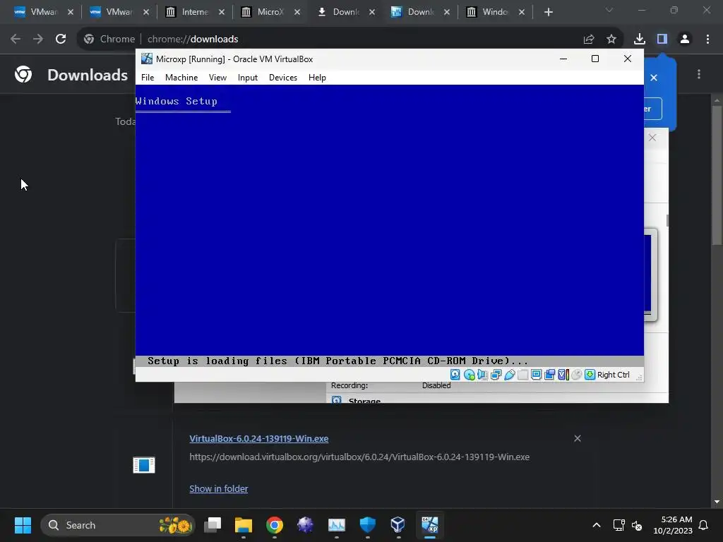Click the recording indicator in VirtualBox status bar
The width and height of the screenshot is (723, 542).
pos(549,375)
